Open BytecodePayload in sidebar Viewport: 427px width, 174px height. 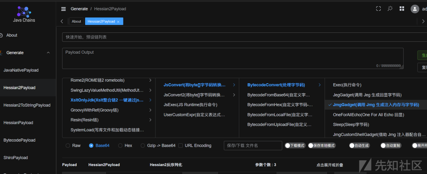coord(19,140)
